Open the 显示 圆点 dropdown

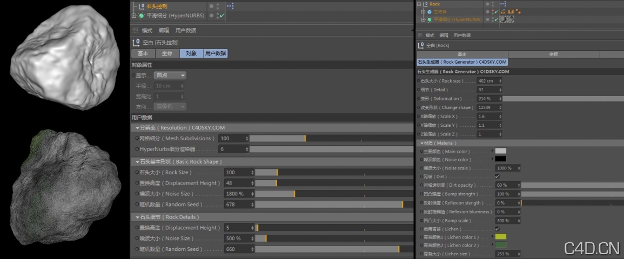[x=170, y=75]
